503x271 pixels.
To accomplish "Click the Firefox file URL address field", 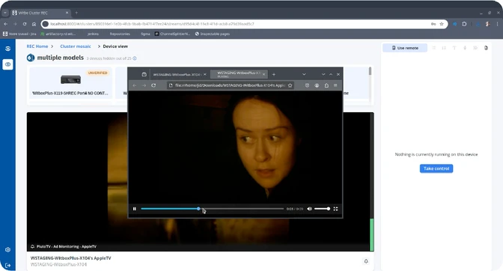I will tap(229, 85).
